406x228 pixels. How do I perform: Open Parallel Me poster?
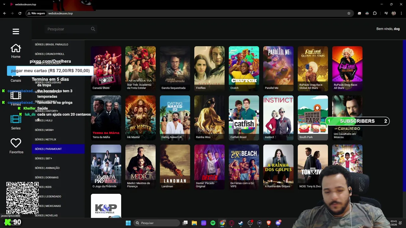tap(278, 68)
